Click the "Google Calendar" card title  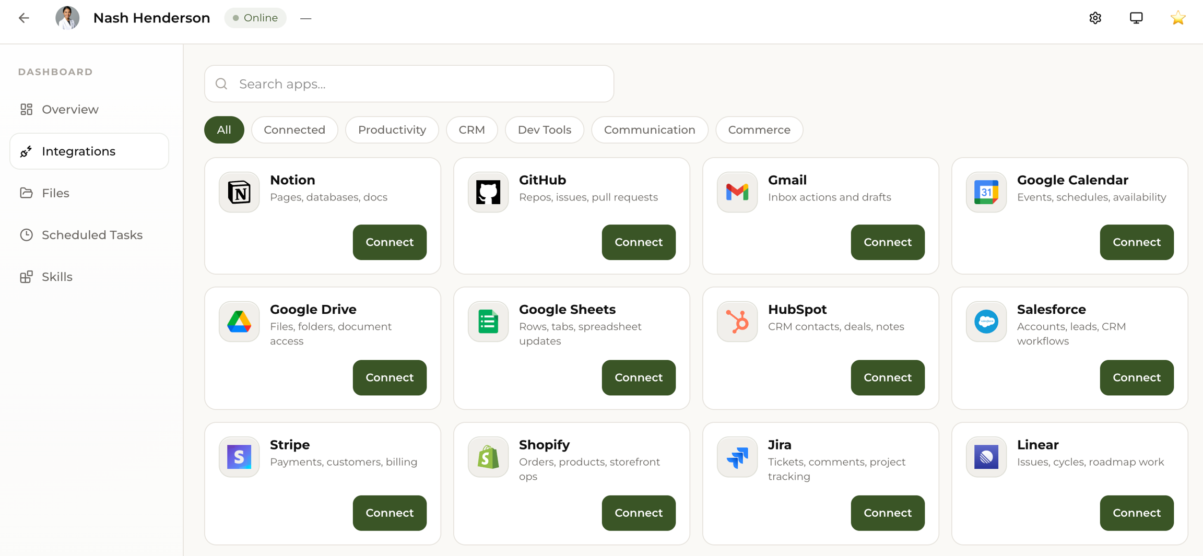coord(1072,180)
